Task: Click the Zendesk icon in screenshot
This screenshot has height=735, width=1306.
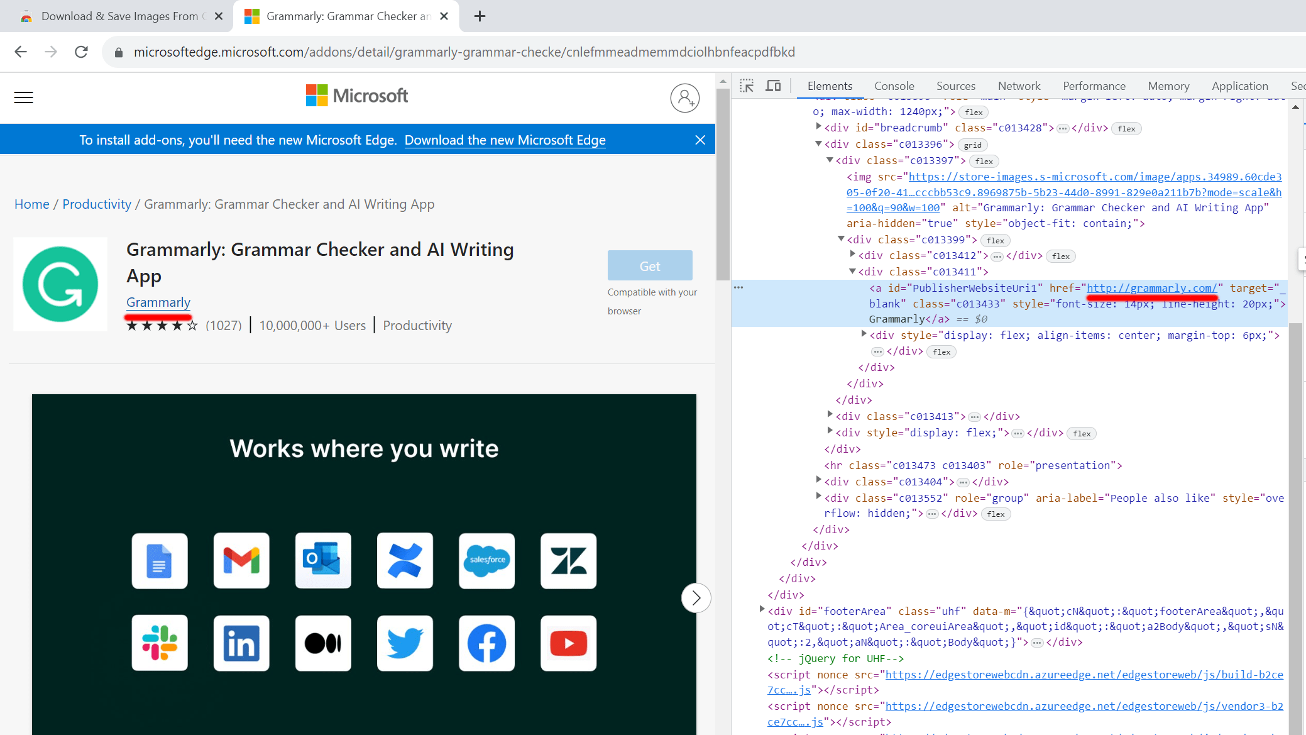Action: [568, 561]
